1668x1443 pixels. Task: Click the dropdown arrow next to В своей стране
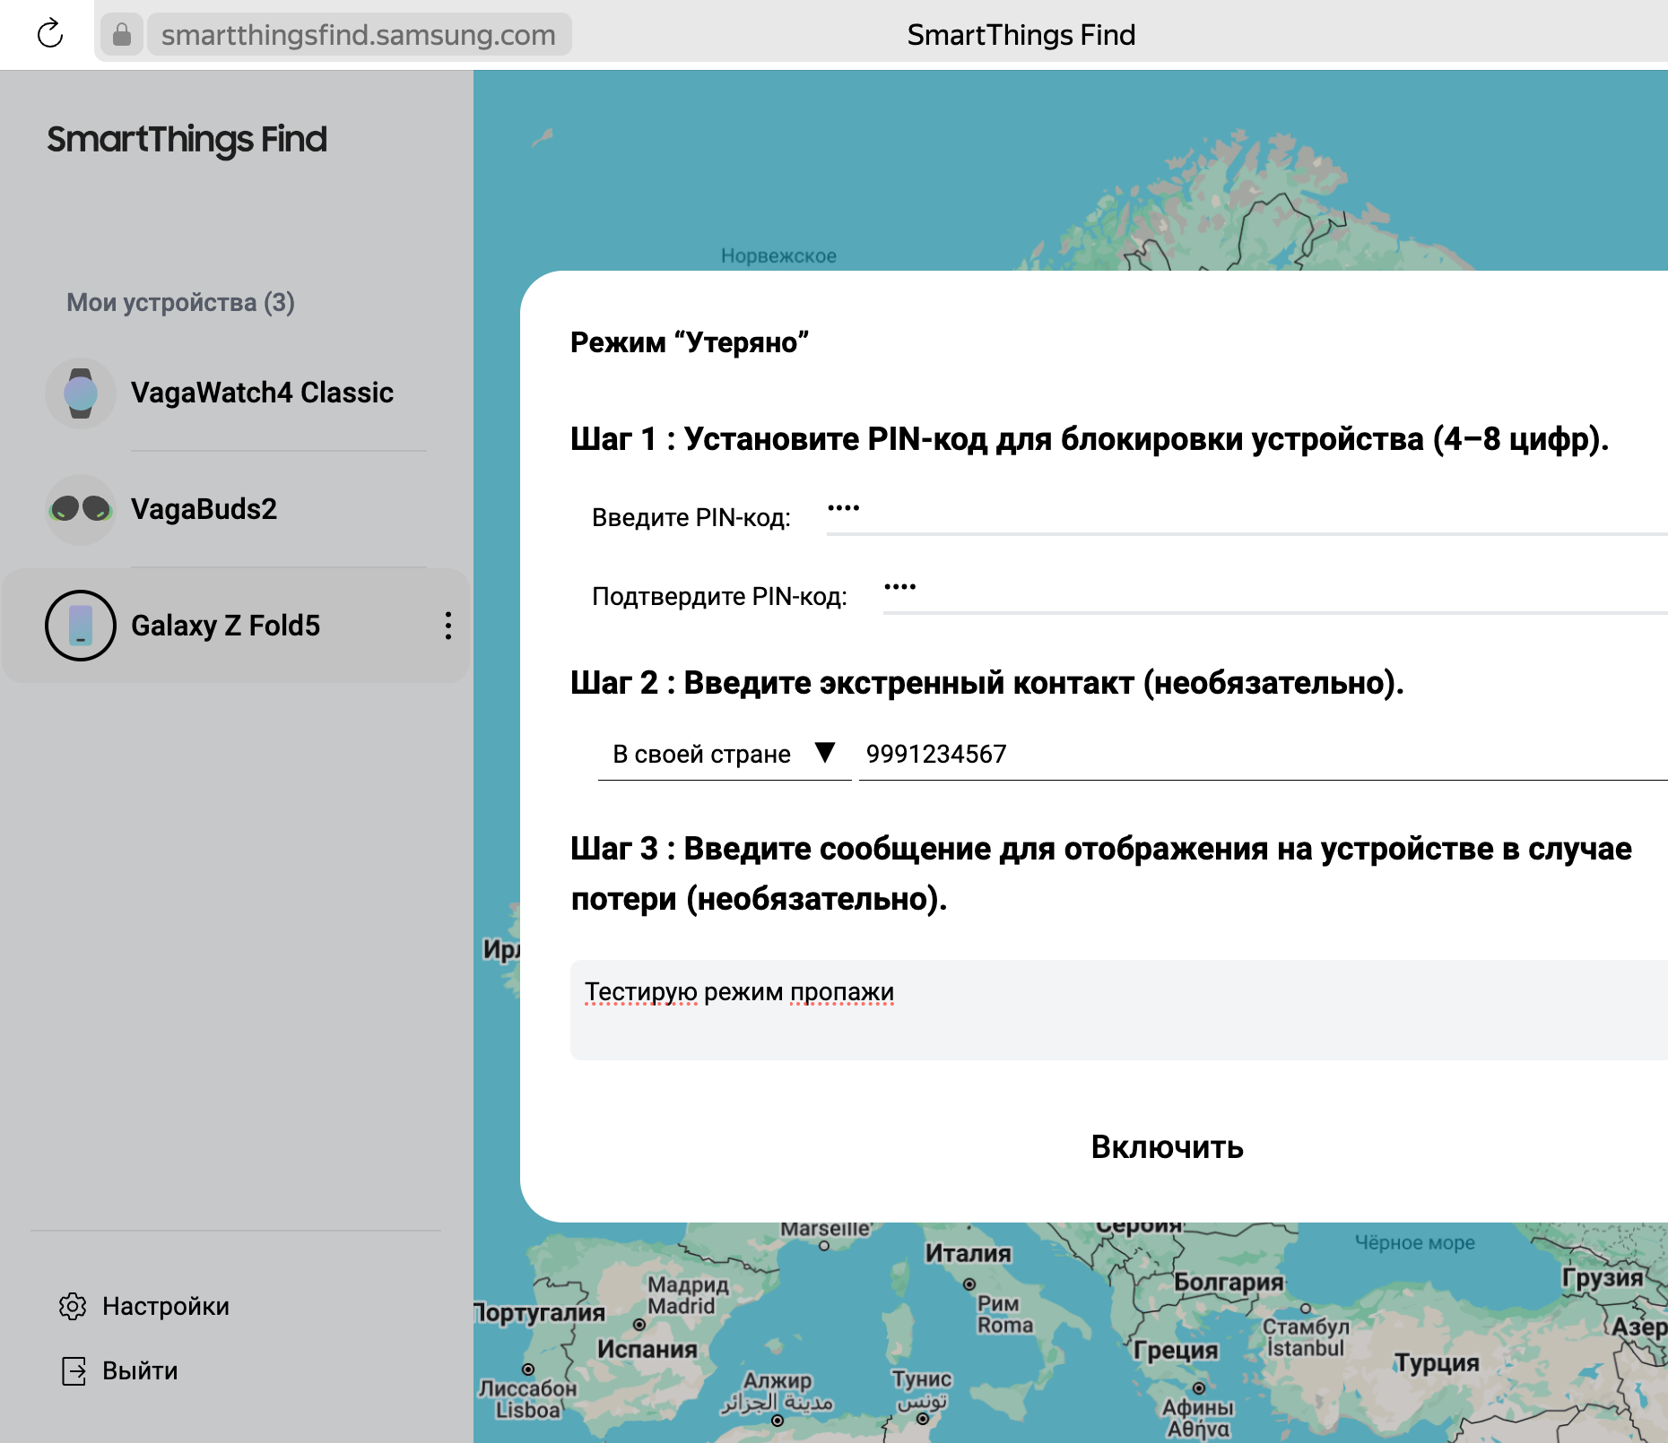tap(826, 752)
